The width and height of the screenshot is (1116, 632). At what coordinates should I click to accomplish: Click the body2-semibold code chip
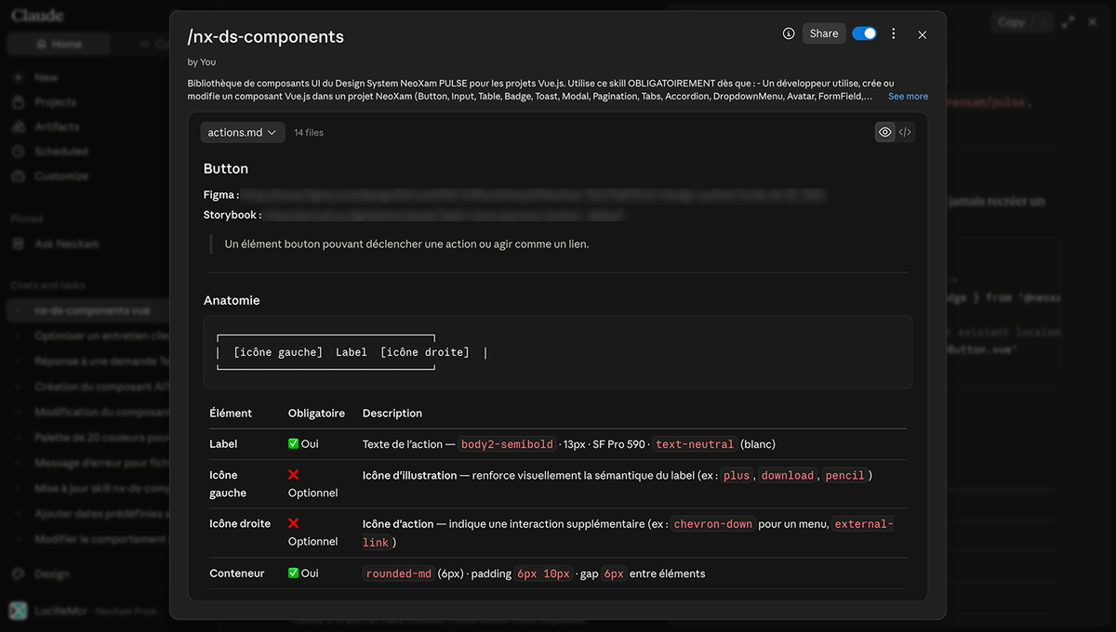coord(506,444)
